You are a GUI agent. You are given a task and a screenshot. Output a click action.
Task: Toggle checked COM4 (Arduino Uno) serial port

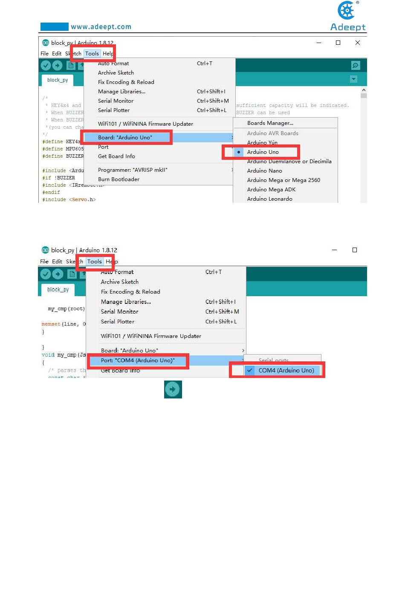pos(282,370)
